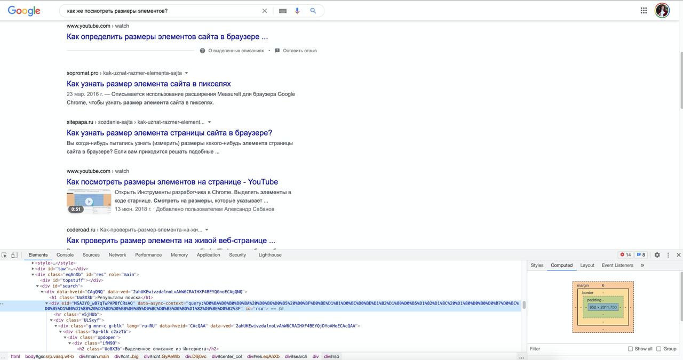
Task: Select div#center_col breadcrumb item
Action: coord(227,356)
